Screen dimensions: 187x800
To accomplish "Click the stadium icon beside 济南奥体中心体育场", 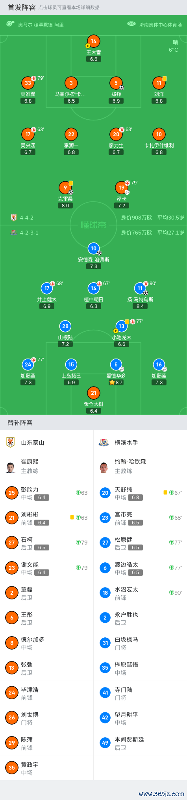I will pos(131,24).
